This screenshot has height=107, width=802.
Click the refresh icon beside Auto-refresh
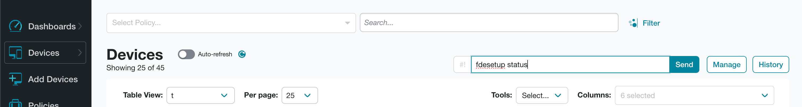tap(242, 54)
